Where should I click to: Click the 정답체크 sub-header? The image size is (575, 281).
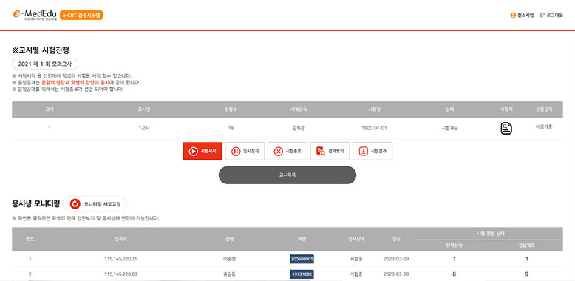click(x=527, y=246)
